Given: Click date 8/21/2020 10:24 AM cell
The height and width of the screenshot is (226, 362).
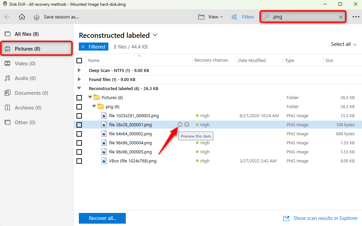Looking at the screenshot, I should tap(259, 116).
